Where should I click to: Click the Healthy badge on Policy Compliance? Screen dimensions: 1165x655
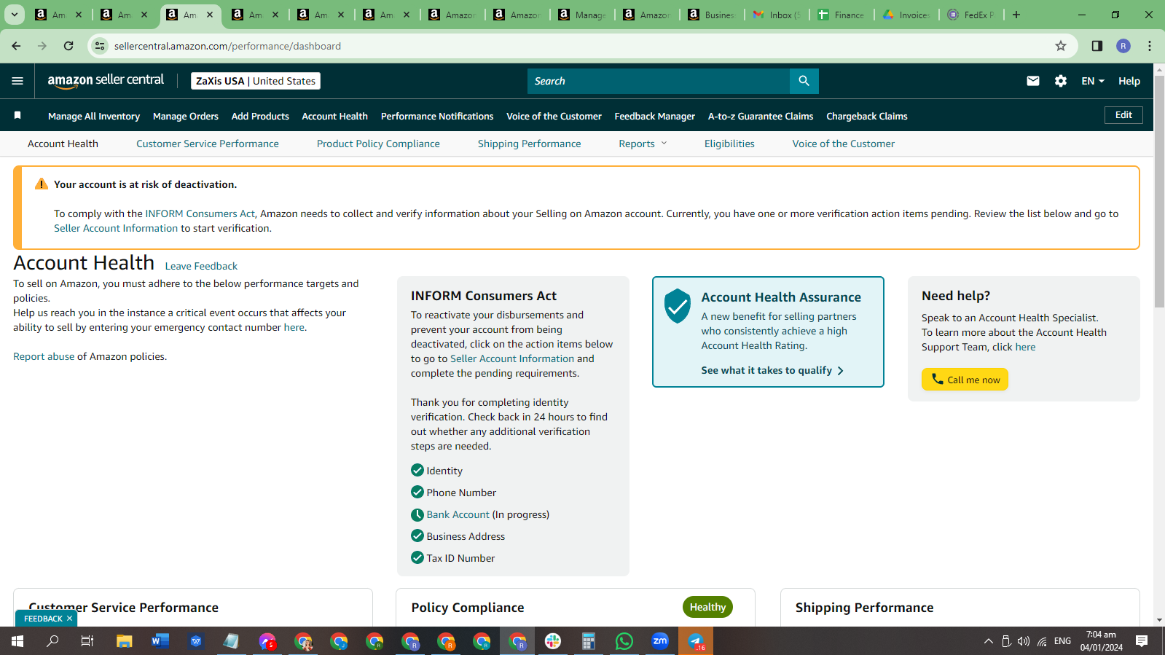[x=707, y=607]
